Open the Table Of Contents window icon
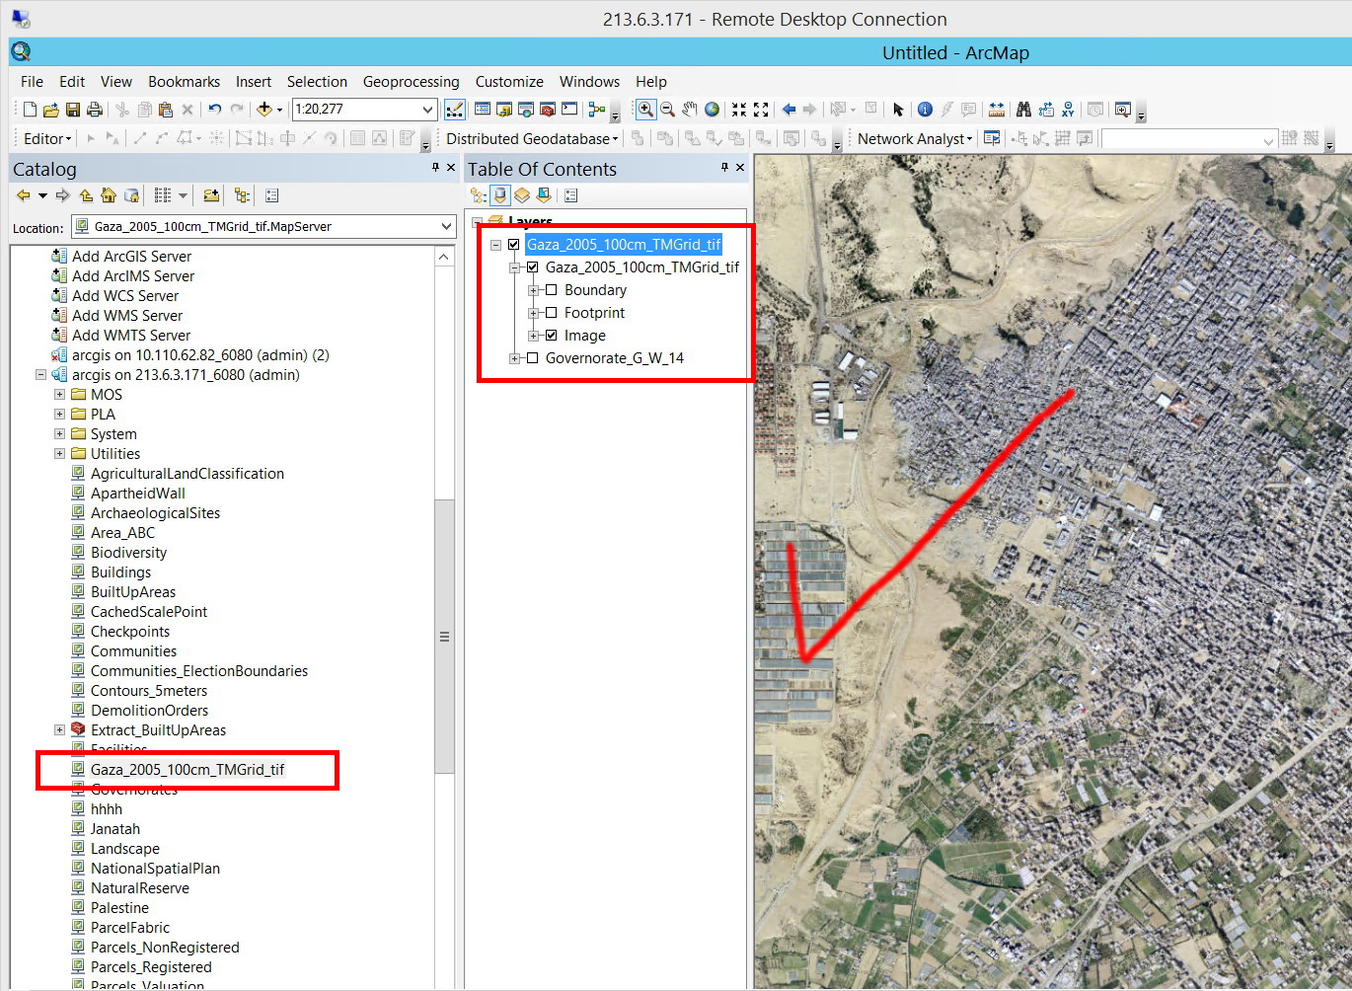This screenshot has width=1352, height=991. pos(483,110)
